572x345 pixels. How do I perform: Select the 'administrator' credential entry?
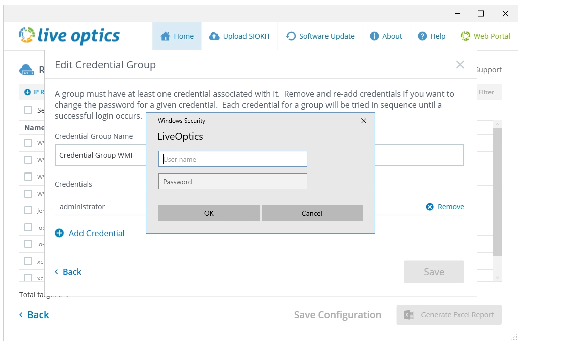[x=82, y=207]
